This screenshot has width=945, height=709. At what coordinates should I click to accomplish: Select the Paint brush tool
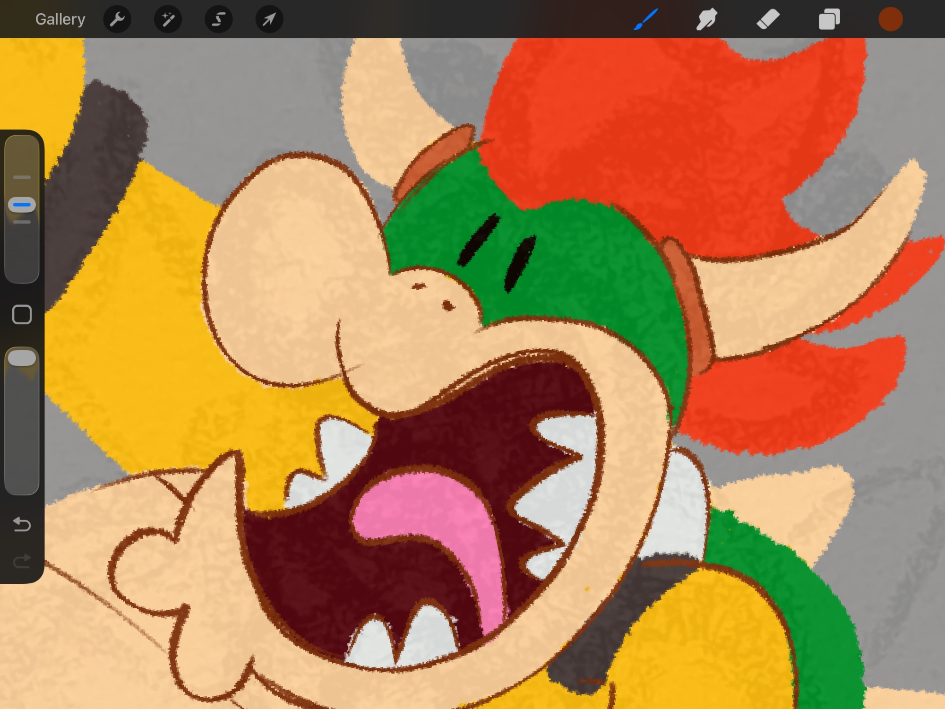(x=645, y=19)
